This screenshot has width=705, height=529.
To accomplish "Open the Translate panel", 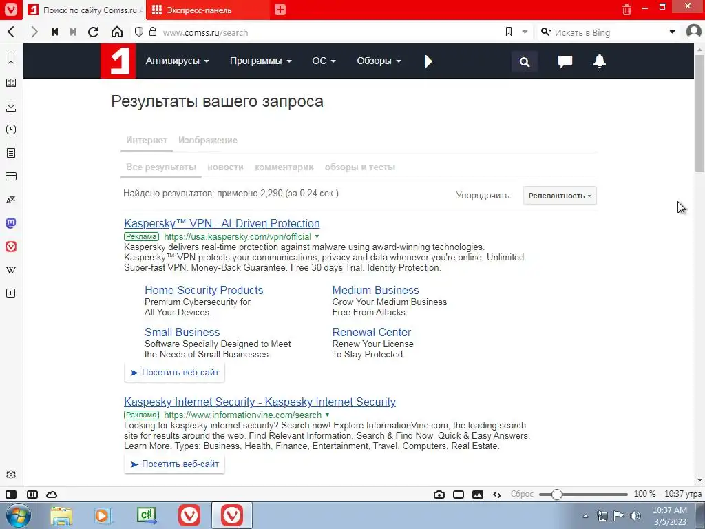I will (11, 200).
